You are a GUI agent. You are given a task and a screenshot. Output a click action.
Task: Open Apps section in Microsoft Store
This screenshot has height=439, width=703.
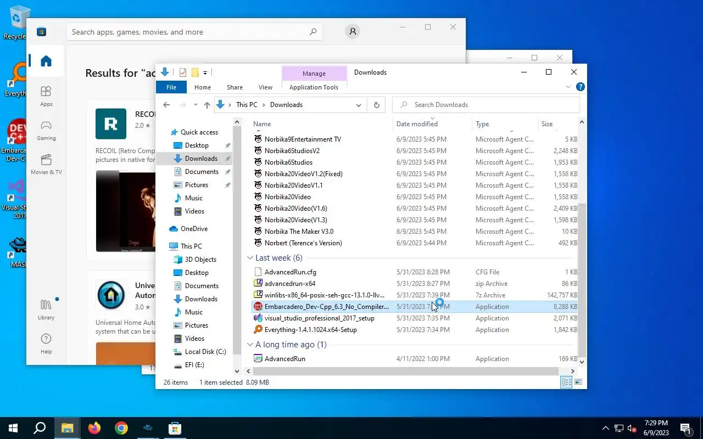tap(46, 96)
